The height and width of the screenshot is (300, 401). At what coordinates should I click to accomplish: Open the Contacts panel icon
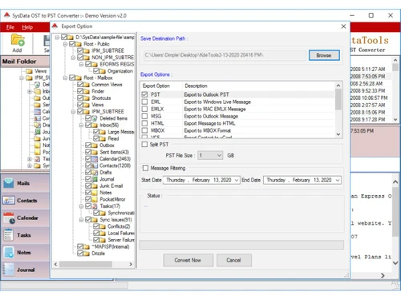[x=9, y=200]
